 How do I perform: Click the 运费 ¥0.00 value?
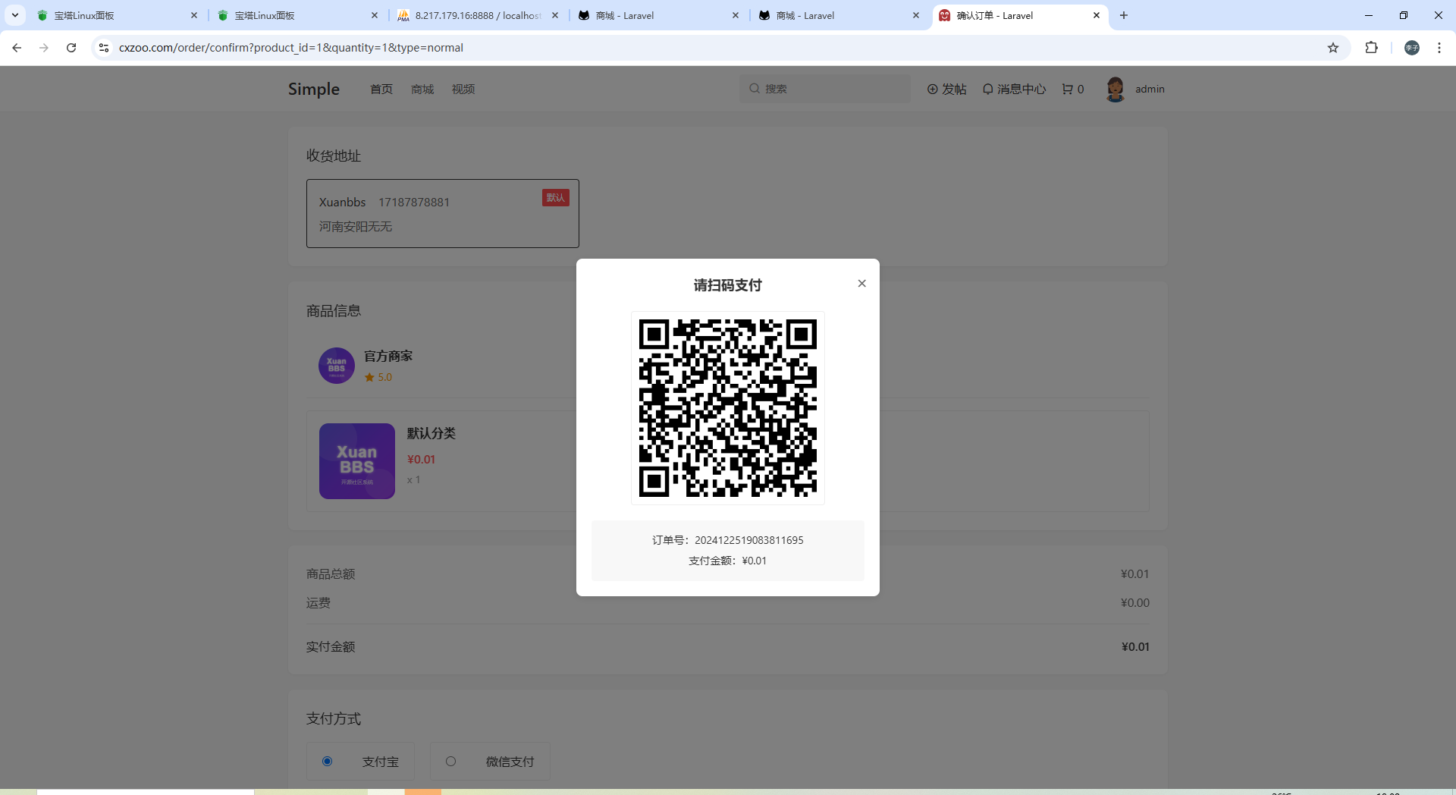(x=1135, y=603)
